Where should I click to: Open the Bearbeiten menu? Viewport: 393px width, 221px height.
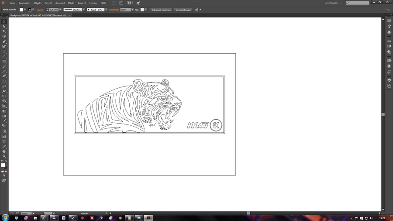(24, 3)
